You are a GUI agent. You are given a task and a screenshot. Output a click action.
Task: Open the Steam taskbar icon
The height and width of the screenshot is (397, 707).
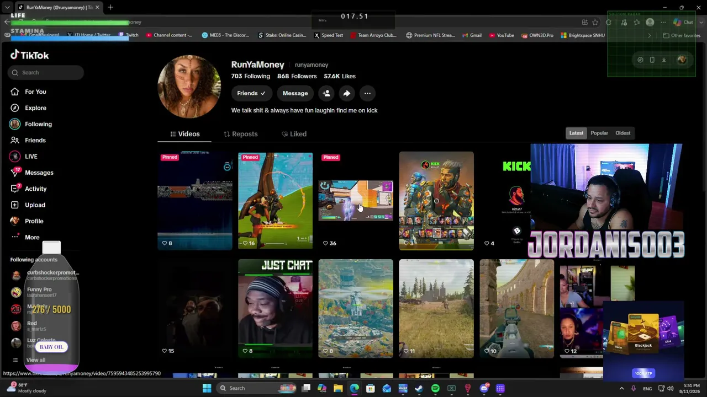pos(419,388)
